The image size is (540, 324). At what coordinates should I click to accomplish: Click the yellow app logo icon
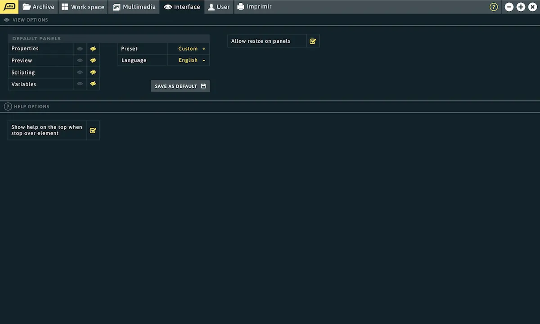click(9, 7)
